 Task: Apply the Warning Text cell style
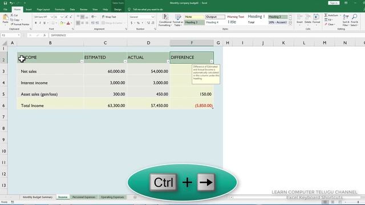(236, 17)
